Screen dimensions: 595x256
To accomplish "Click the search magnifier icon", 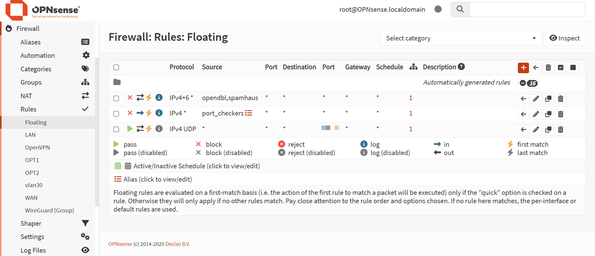I will click(x=460, y=10).
